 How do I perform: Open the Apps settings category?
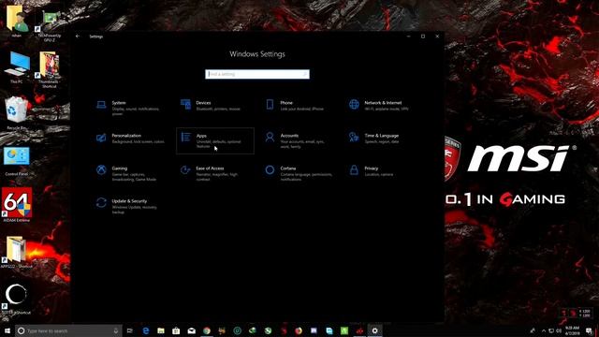tap(215, 141)
